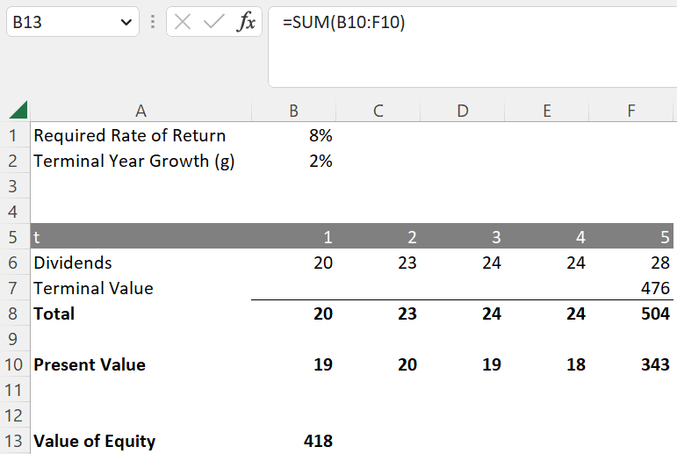Click the Value of Equity 418 cell
This screenshot has width=677, height=454.
[293, 441]
